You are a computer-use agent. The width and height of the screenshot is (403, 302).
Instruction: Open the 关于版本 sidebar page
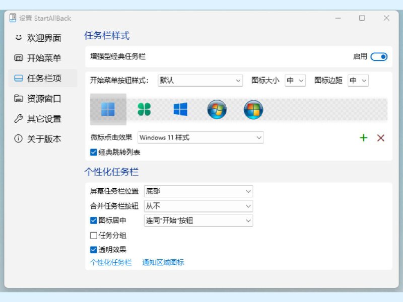point(43,139)
